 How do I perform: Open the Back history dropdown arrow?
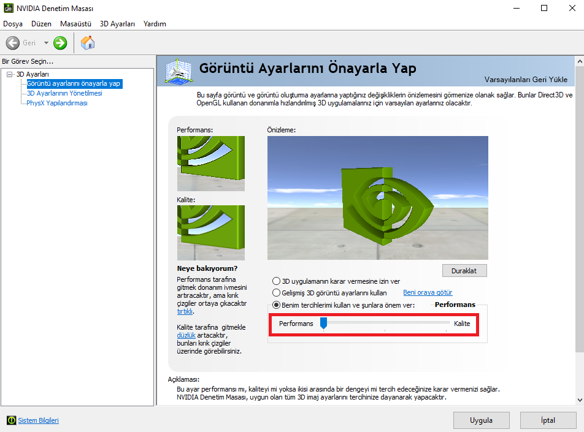click(46, 43)
